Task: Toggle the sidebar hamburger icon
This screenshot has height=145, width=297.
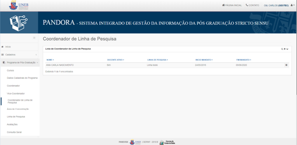Action: tap(34, 38)
